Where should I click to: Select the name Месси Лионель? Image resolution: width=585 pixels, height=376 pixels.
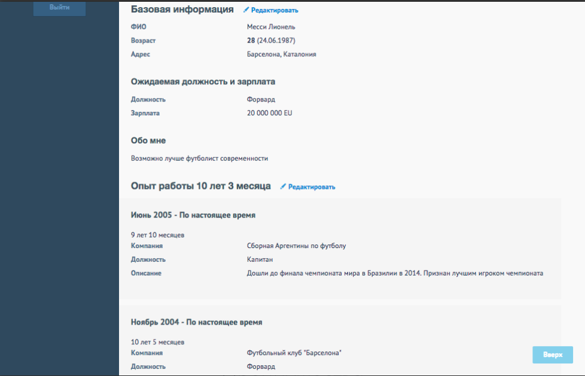(272, 27)
